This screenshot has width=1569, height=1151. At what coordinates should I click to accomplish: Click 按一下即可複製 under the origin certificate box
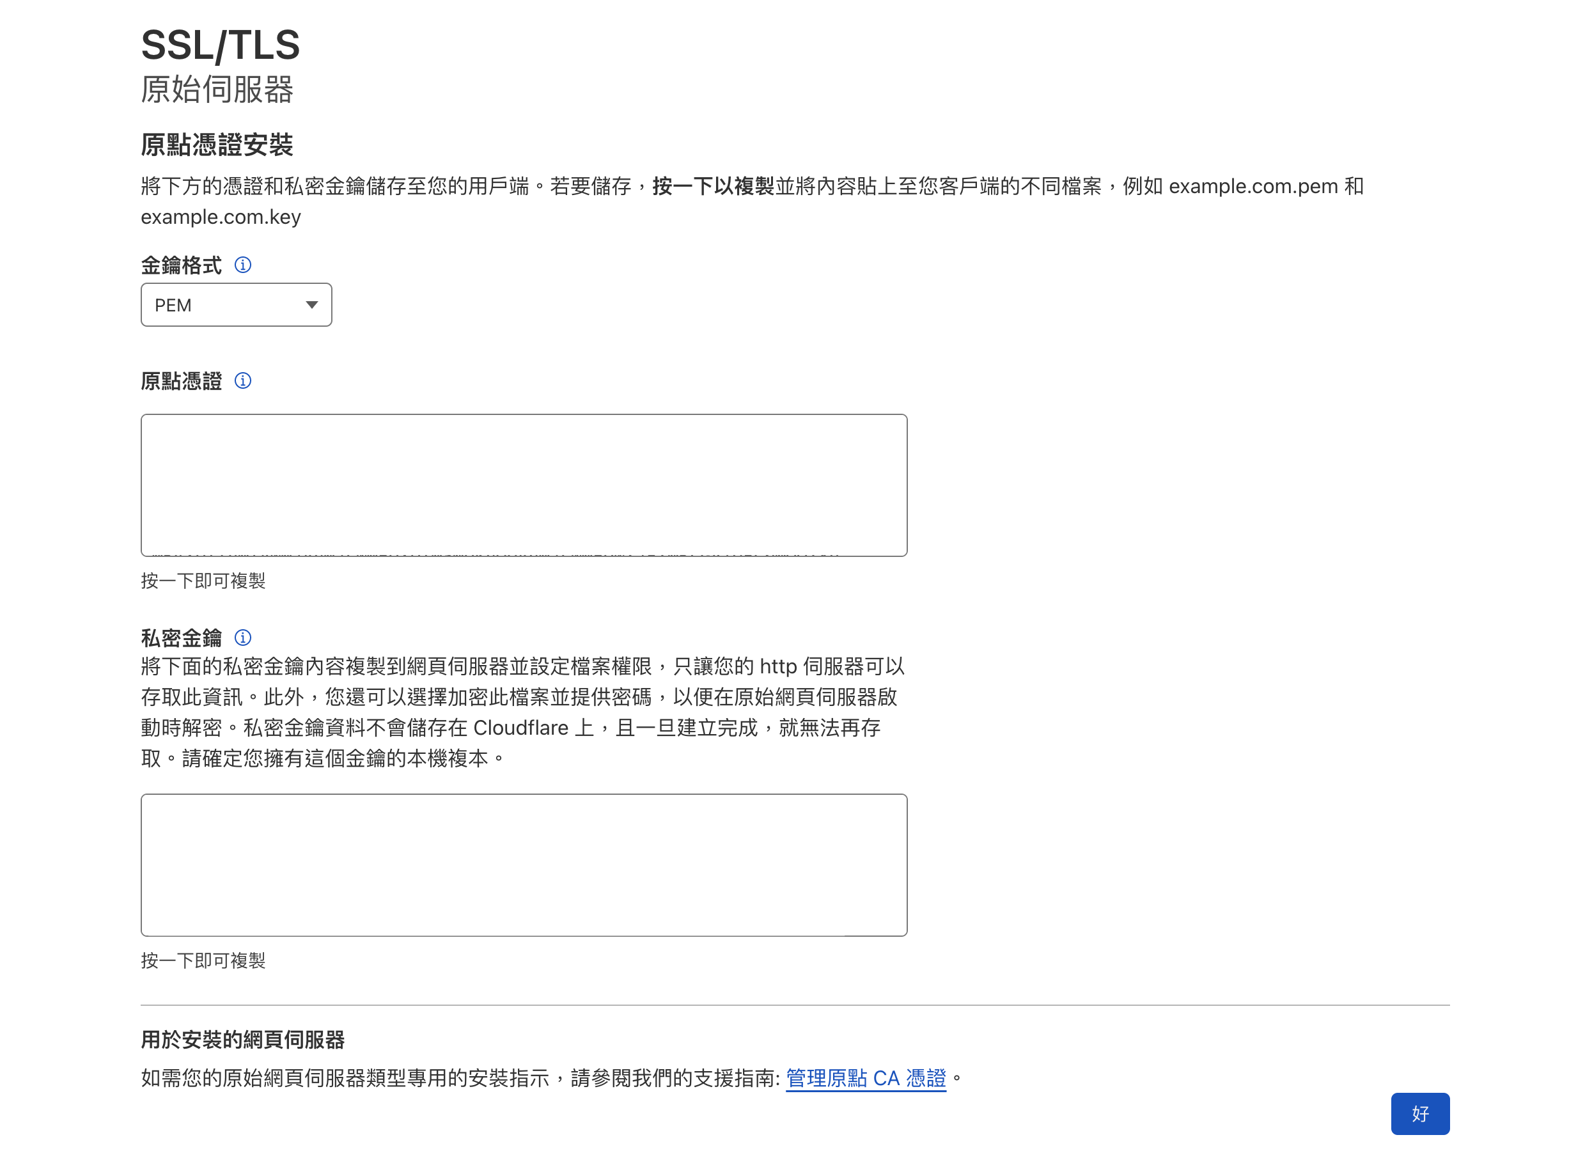[203, 581]
